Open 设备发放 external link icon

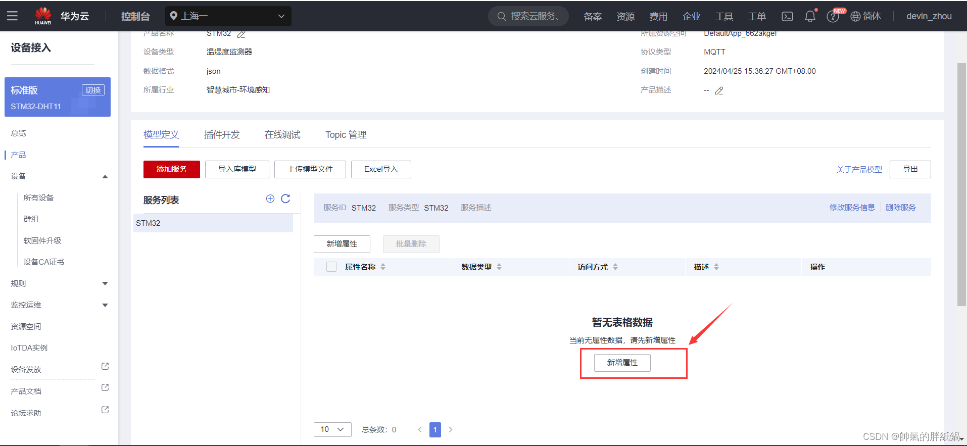pos(105,366)
